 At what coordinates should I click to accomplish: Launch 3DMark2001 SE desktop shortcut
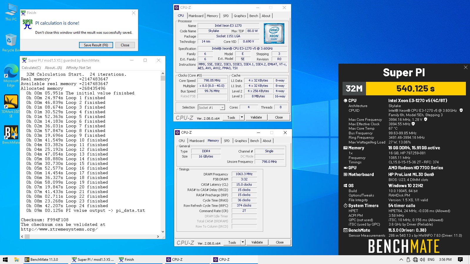point(11,106)
